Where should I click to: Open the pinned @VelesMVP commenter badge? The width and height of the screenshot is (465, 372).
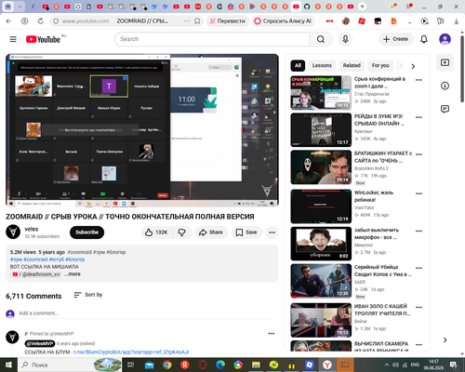[x=40, y=343]
